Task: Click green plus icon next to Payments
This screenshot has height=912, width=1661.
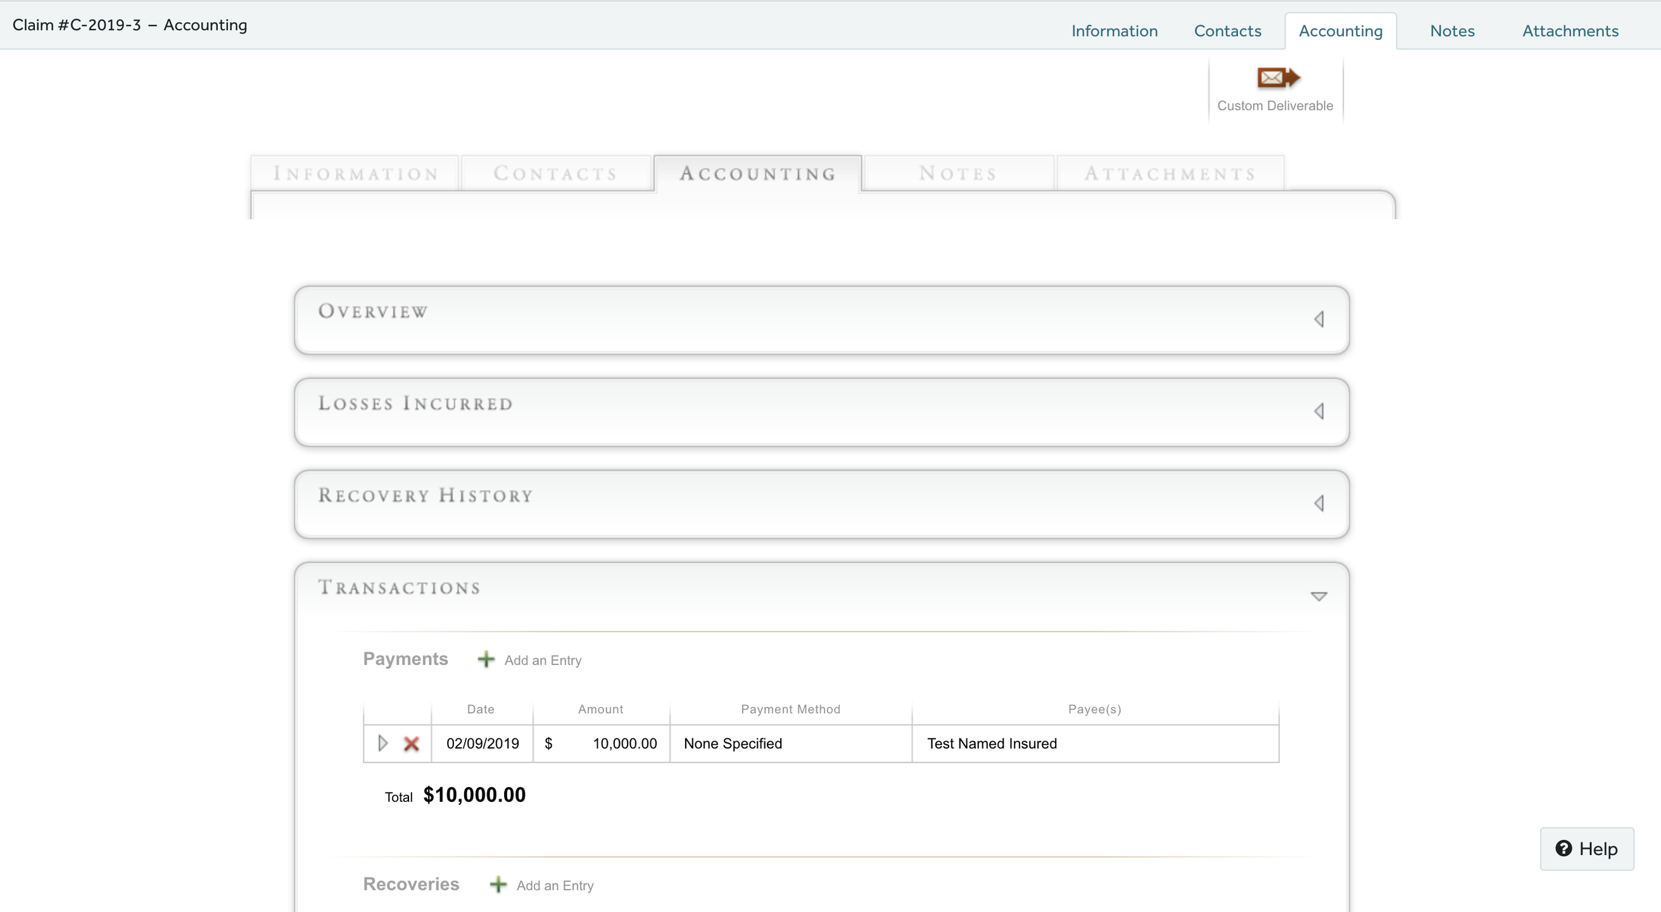Action: coord(486,659)
